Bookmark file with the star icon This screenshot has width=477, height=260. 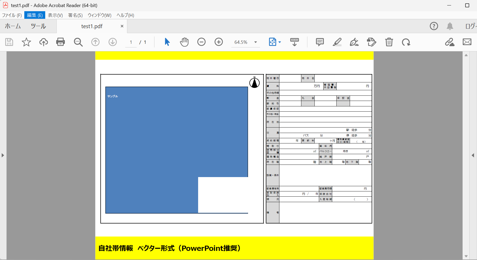tap(26, 42)
